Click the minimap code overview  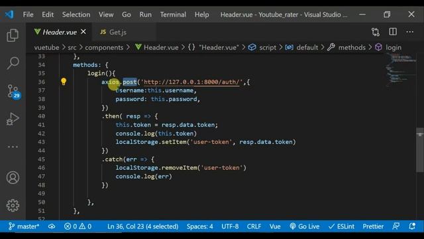pyautogui.click(x=401, y=70)
